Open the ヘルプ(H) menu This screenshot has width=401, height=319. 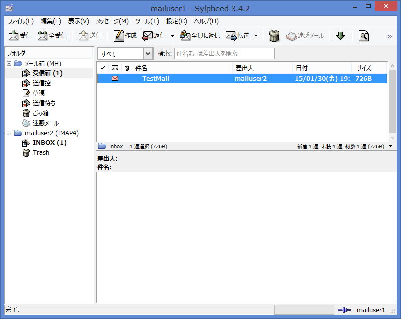(206, 21)
